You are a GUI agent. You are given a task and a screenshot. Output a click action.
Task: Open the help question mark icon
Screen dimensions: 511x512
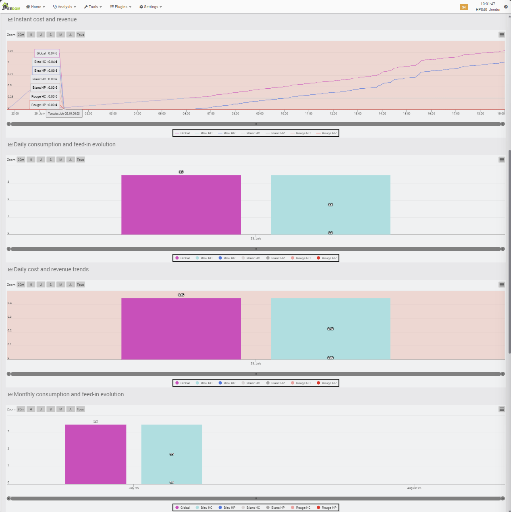click(506, 7)
